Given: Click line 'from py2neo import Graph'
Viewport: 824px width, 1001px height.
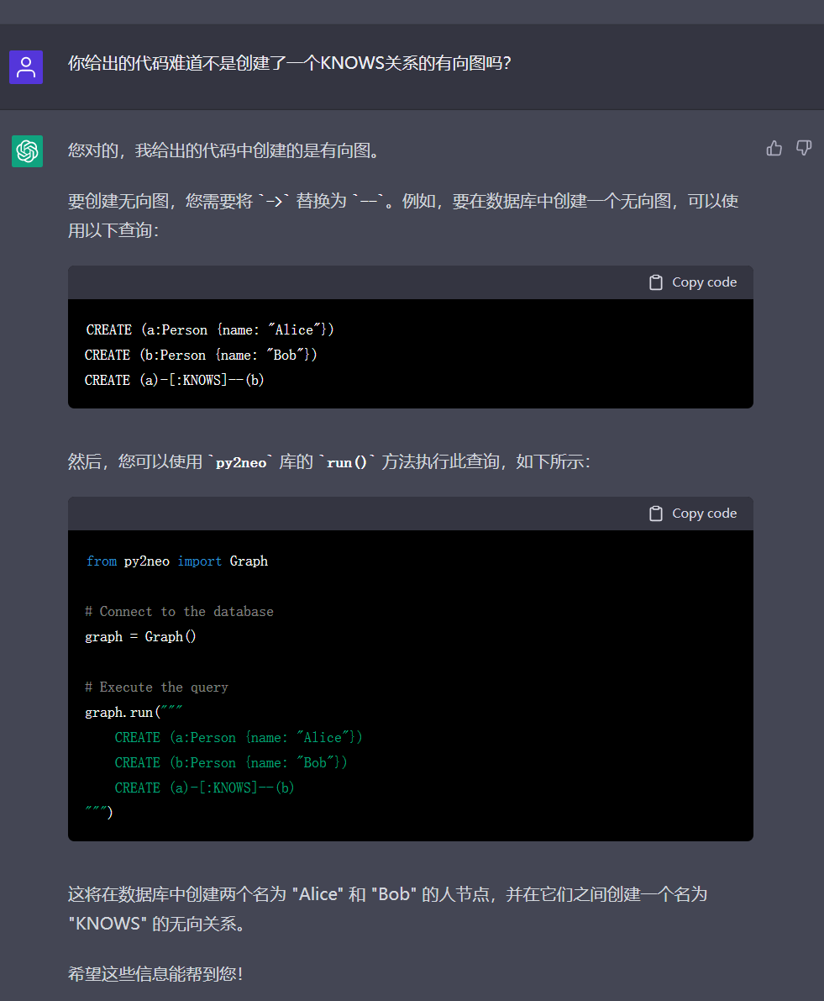Looking at the screenshot, I should click(176, 561).
